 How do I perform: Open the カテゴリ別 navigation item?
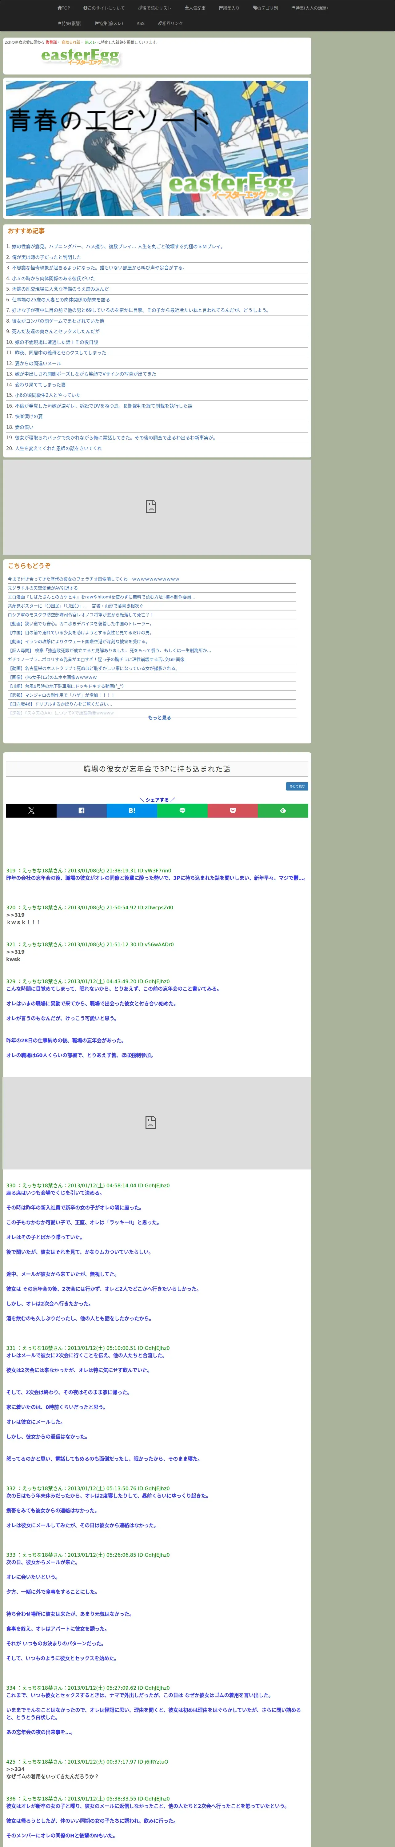(265, 8)
